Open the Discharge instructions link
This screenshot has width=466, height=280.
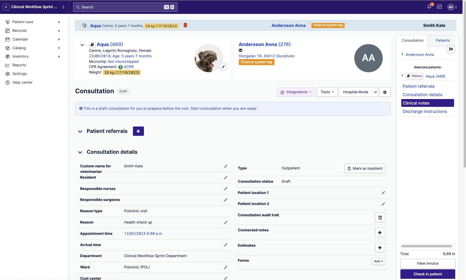(x=425, y=111)
